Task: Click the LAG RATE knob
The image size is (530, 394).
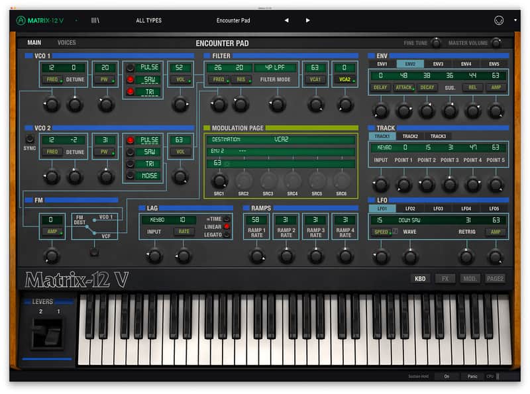Action: coord(184,256)
